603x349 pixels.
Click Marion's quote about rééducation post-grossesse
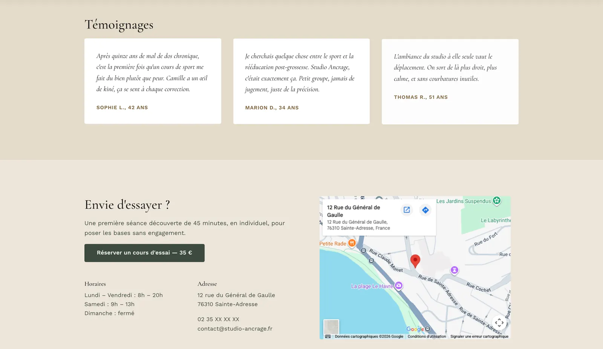coord(300,73)
